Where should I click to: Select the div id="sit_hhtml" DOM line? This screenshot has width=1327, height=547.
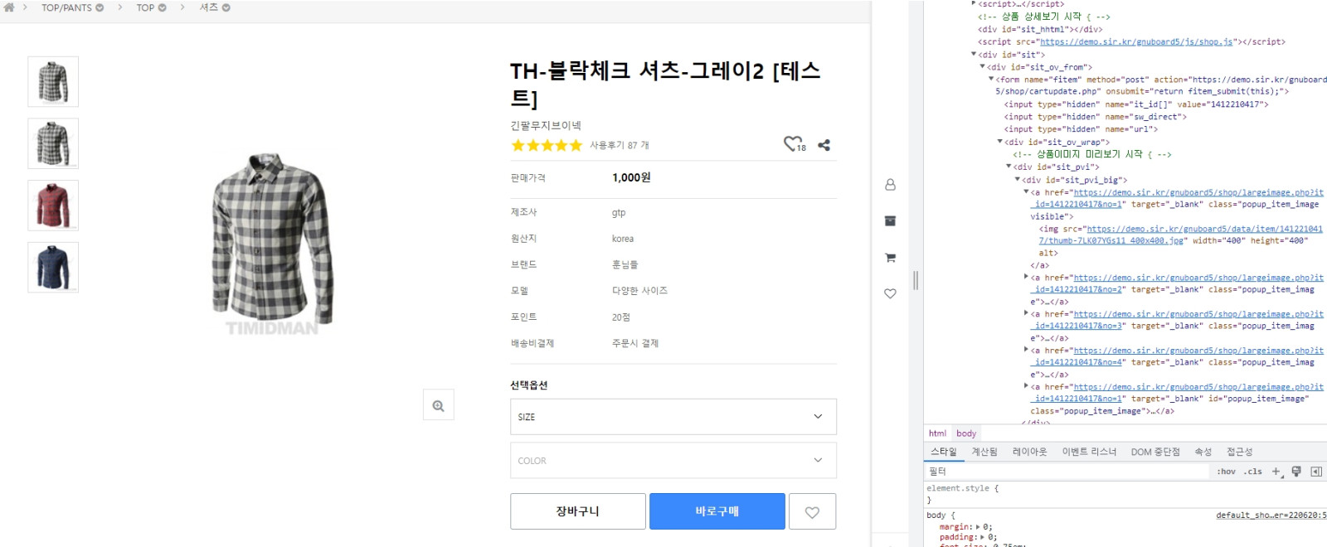click(x=1040, y=30)
